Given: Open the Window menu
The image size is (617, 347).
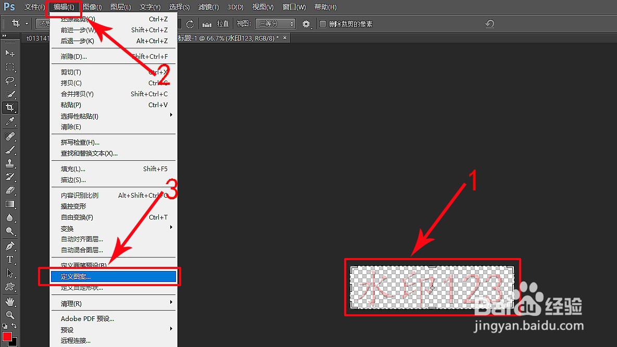Looking at the screenshot, I should coord(294,7).
